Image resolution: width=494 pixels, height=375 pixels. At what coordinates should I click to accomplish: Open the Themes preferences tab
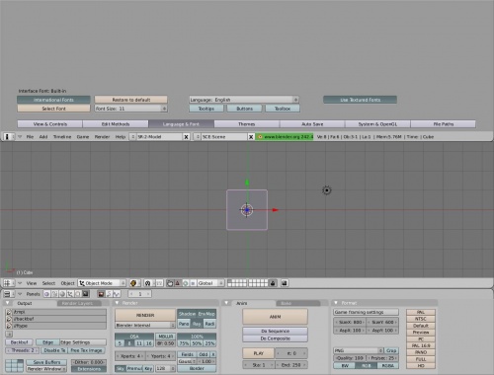[x=247, y=124]
